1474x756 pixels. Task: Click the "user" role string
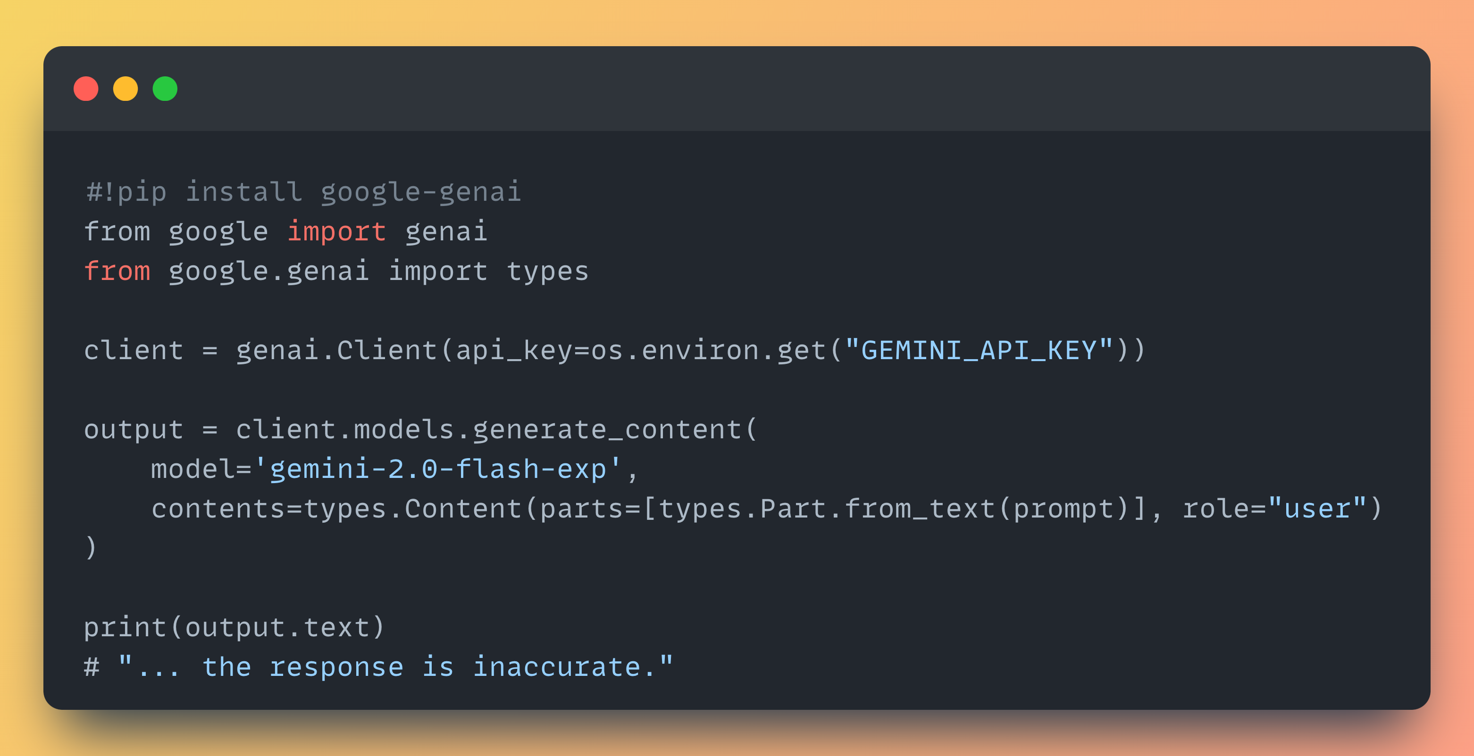tap(1317, 509)
